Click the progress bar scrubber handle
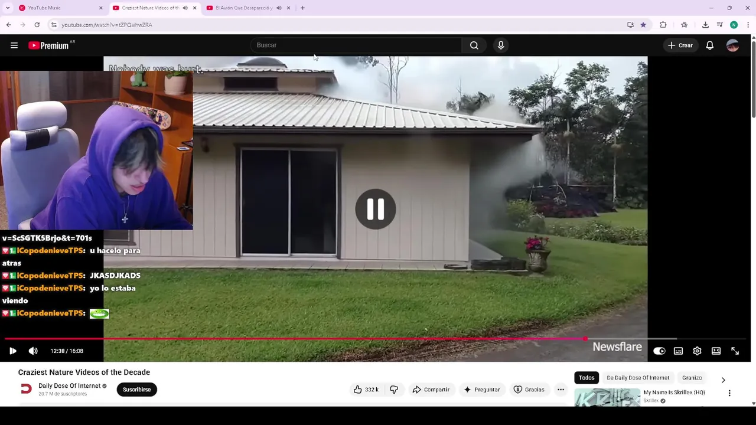Image resolution: width=756 pixels, height=425 pixels. click(585, 339)
